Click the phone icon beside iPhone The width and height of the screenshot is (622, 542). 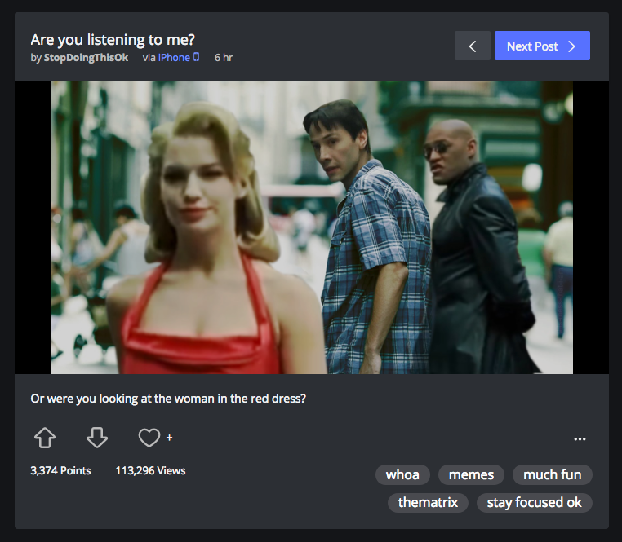(x=196, y=57)
